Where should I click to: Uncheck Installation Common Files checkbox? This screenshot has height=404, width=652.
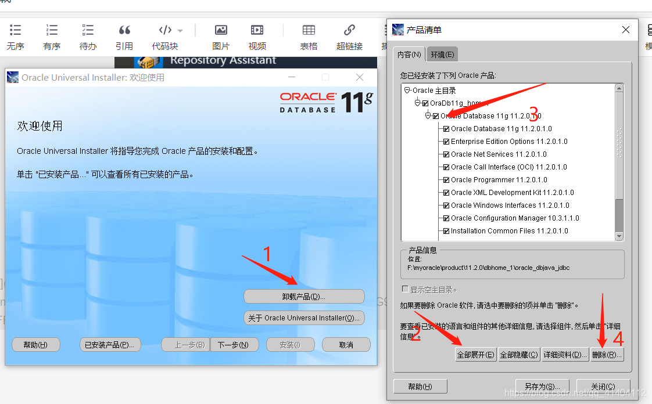coord(446,231)
